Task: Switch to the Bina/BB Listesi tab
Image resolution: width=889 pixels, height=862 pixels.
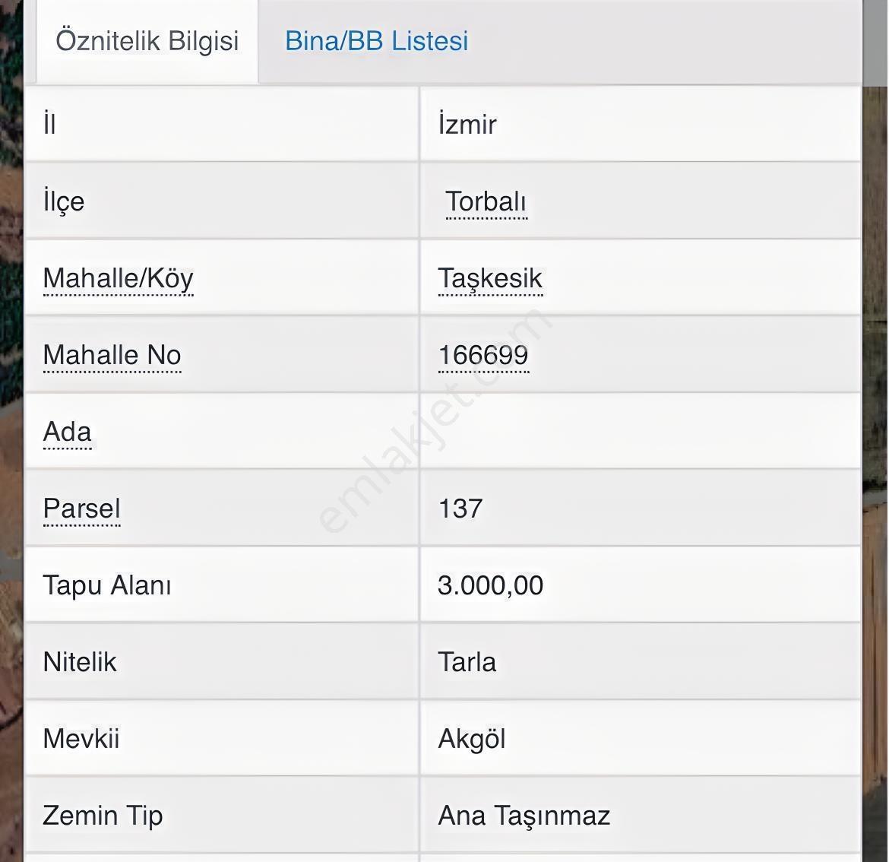Action: coord(376,41)
